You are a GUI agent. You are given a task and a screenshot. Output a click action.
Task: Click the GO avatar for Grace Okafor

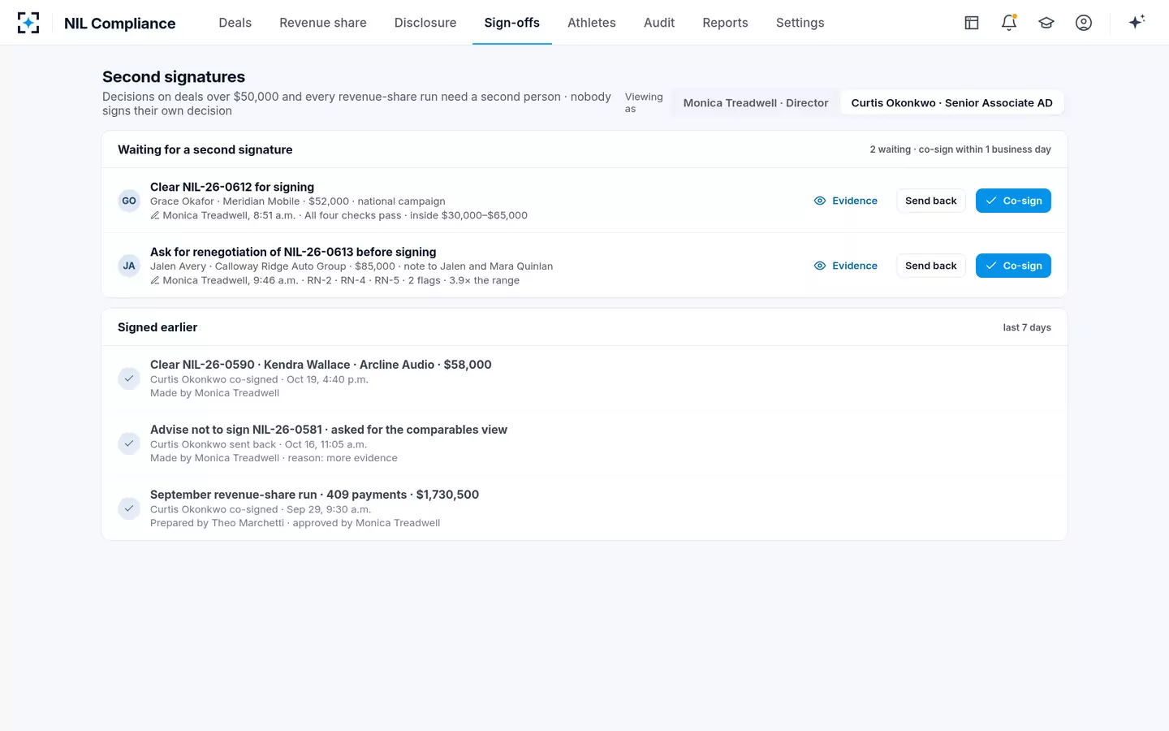[x=129, y=201]
